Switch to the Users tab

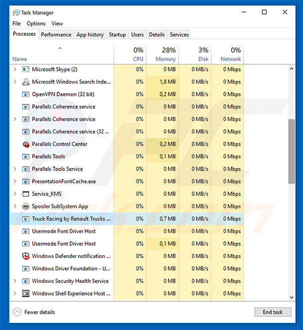[x=137, y=34]
